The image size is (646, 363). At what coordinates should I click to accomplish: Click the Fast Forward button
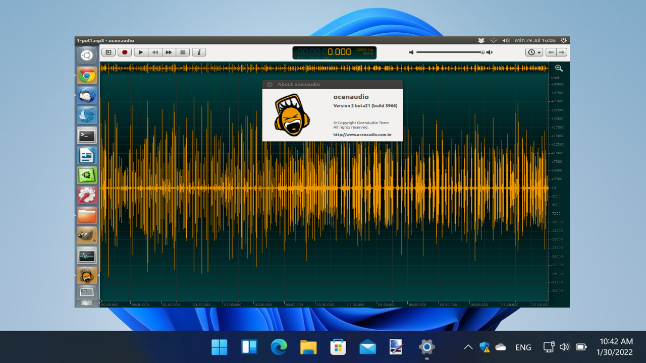pos(169,52)
